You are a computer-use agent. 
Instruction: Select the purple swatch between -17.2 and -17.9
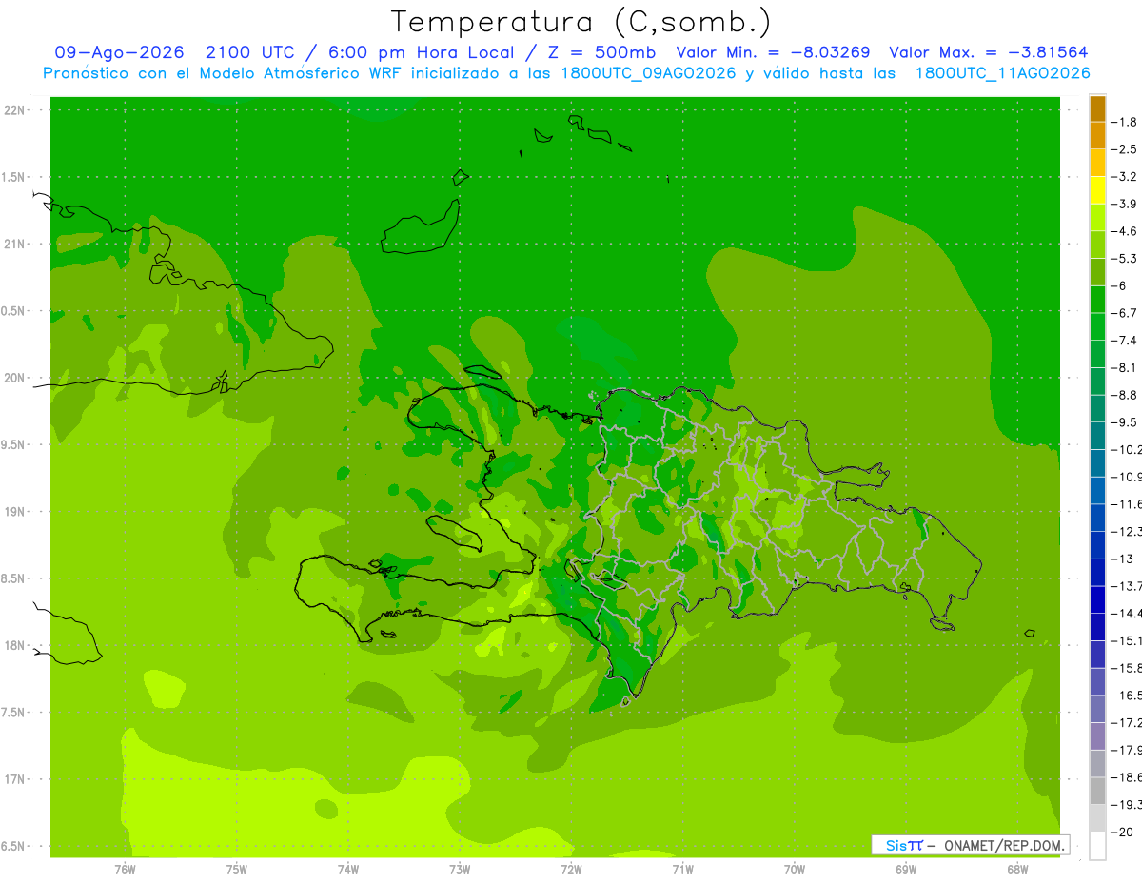tap(1097, 735)
